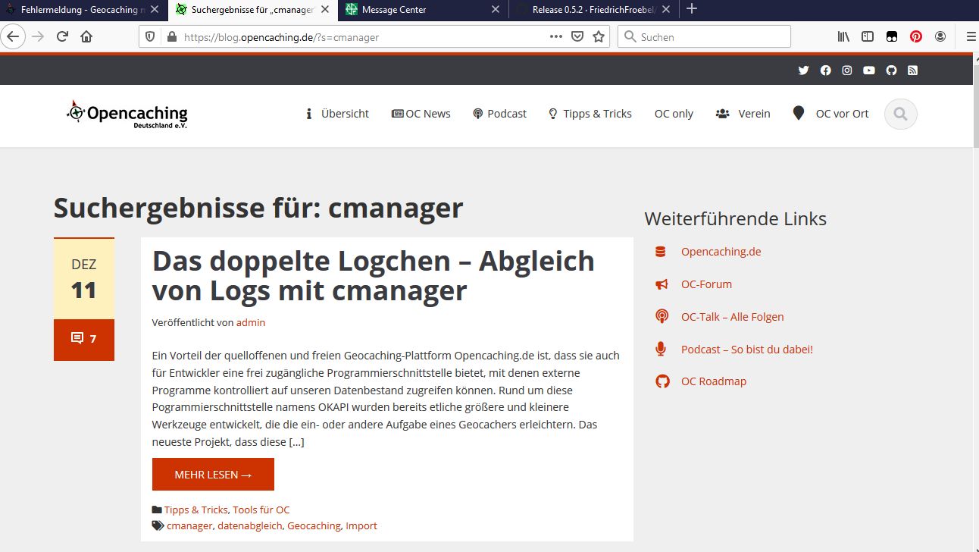This screenshot has width=979, height=552.
Task: Open the Import tag link
Action: click(x=361, y=525)
